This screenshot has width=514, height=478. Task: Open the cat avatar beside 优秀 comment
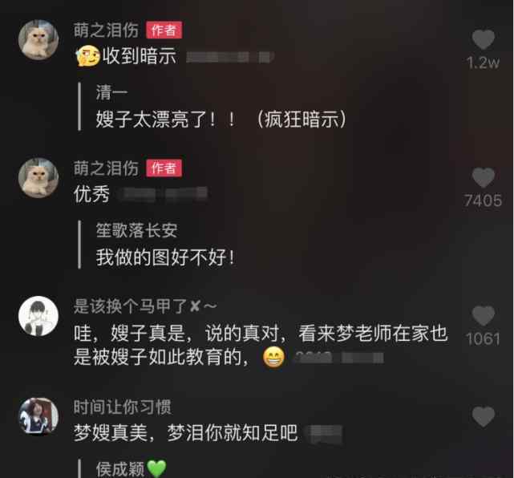[x=38, y=178]
